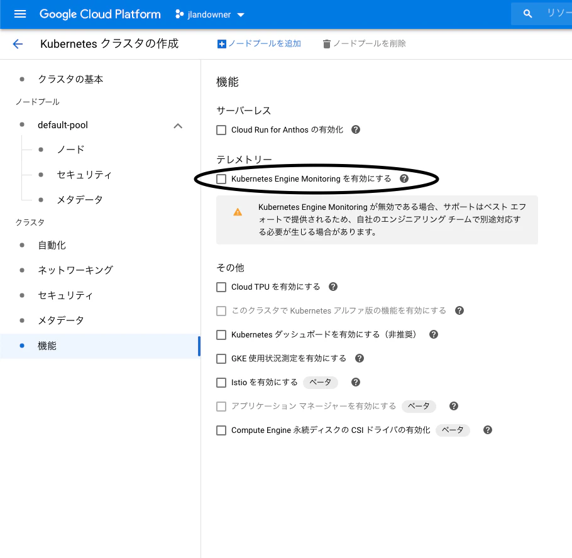Go to cluster-level セキュリティ section

pos(65,295)
